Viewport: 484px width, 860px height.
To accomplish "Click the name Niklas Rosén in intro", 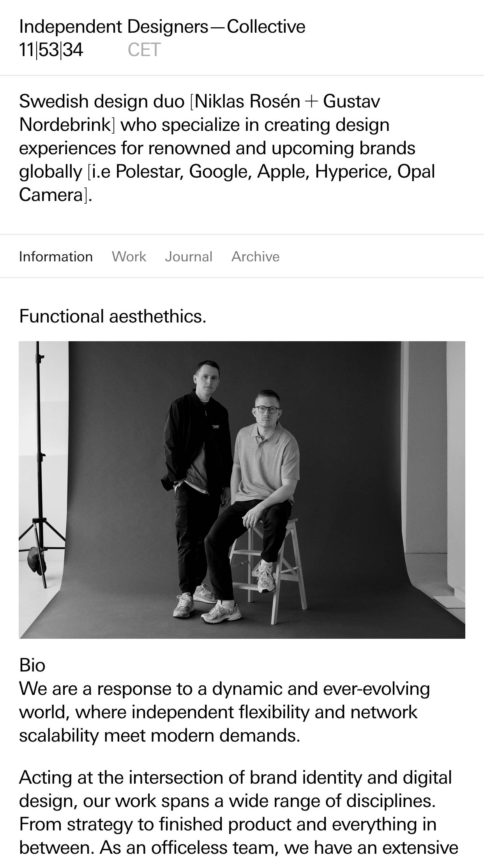I will [247, 102].
